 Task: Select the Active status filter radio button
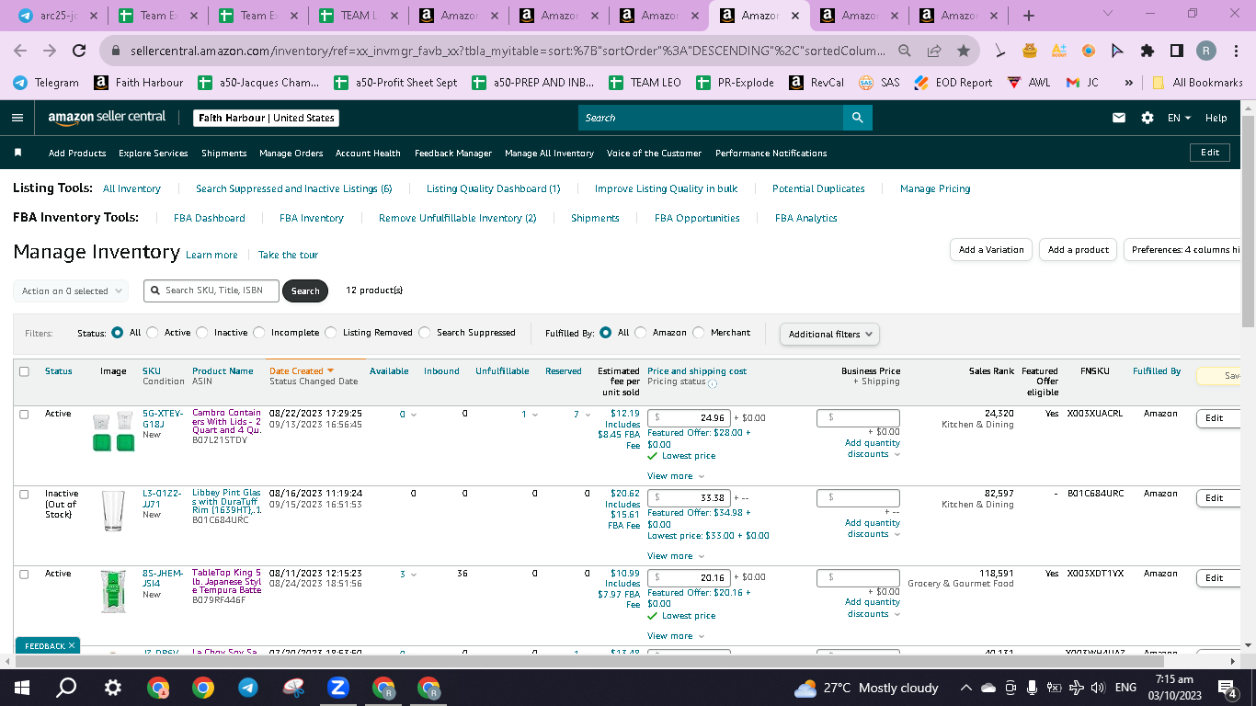153,333
